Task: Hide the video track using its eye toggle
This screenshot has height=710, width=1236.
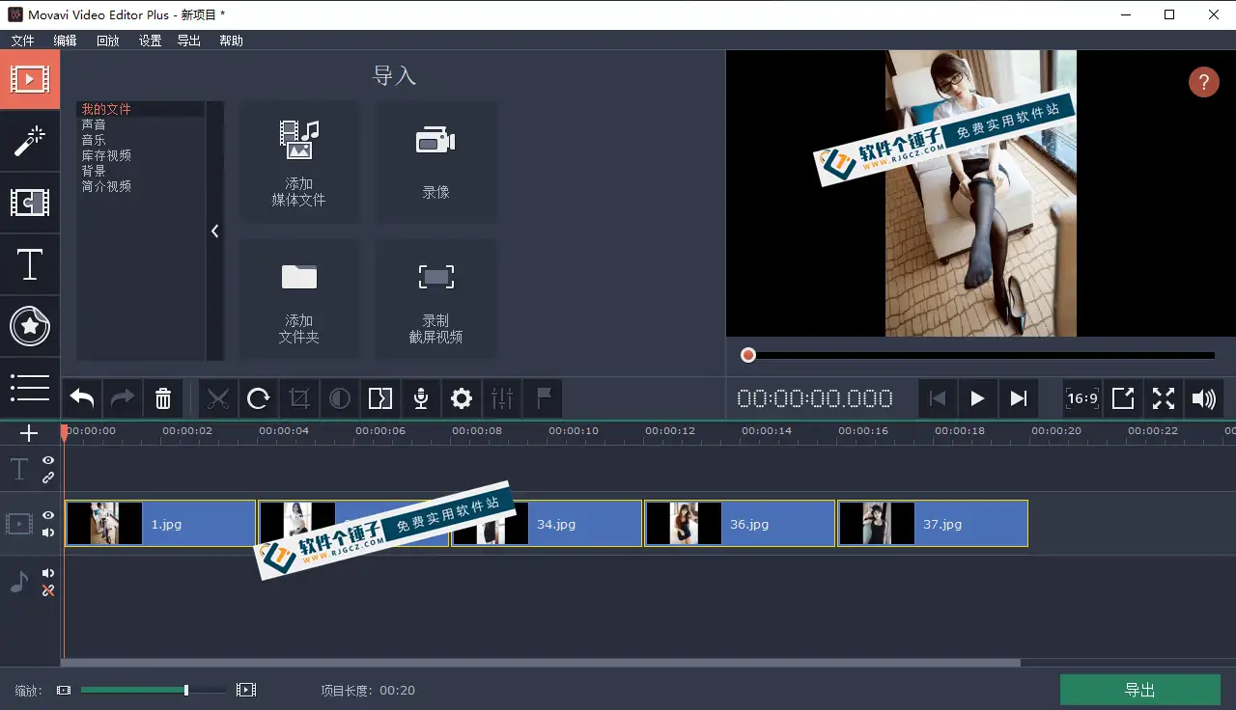Action: coord(47,514)
